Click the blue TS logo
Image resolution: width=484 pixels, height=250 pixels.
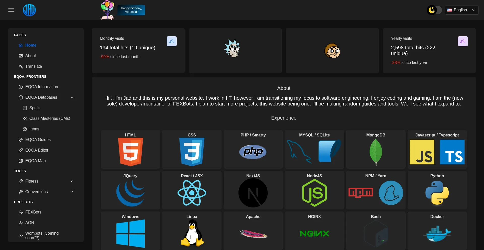(452, 152)
